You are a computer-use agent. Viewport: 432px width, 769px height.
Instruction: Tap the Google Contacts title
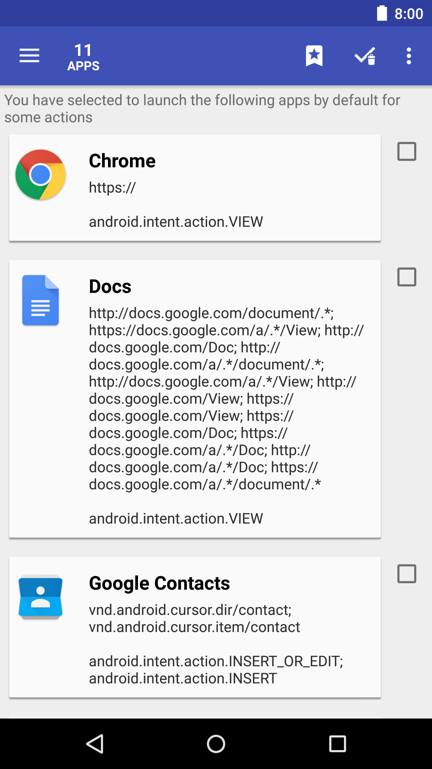coord(159,583)
